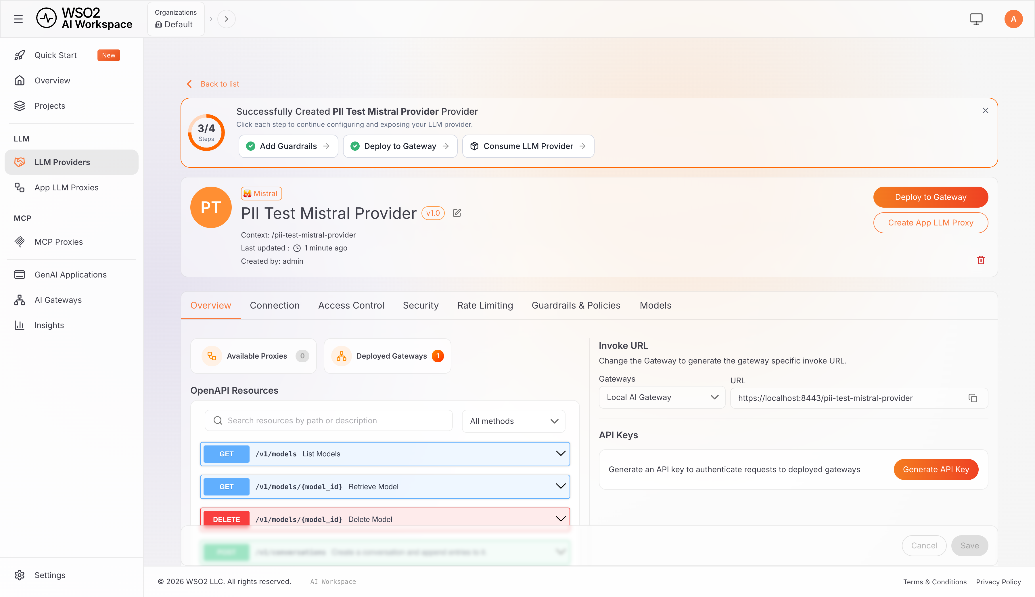Open Quick Start in the sidebar
This screenshot has height=597, width=1035.
point(72,55)
